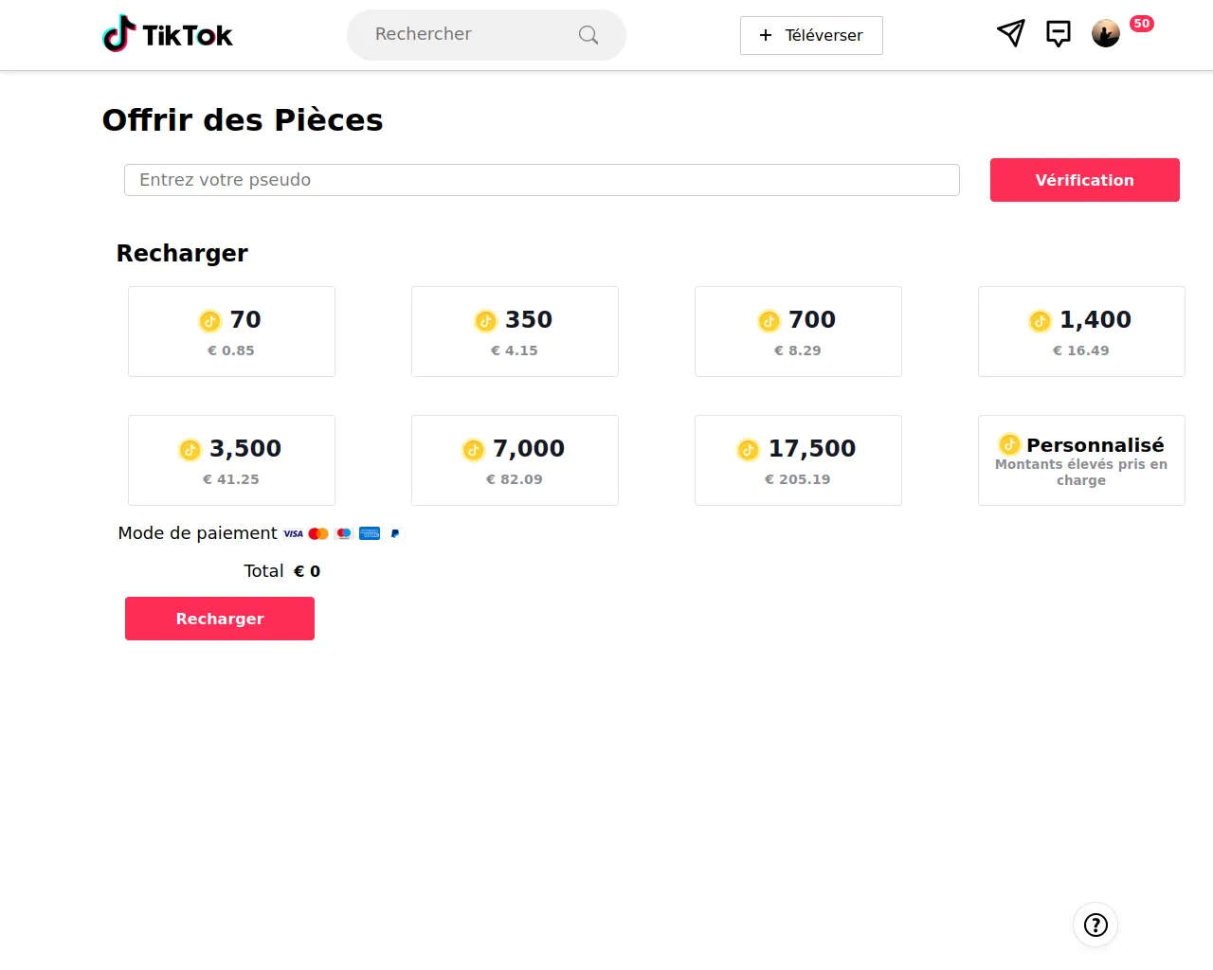Screen dimensions: 1213x970
Task: Click the PayPal payment icon
Action: pyautogui.click(x=395, y=533)
